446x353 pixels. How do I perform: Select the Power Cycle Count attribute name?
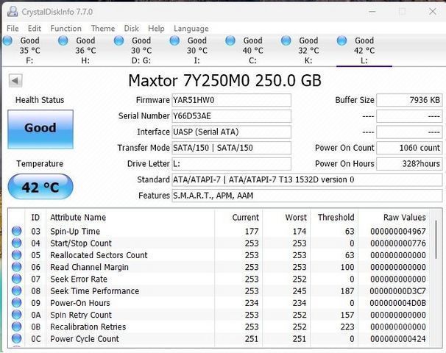(x=85, y=339)
